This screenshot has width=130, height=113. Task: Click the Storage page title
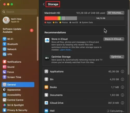pos(53,4)
